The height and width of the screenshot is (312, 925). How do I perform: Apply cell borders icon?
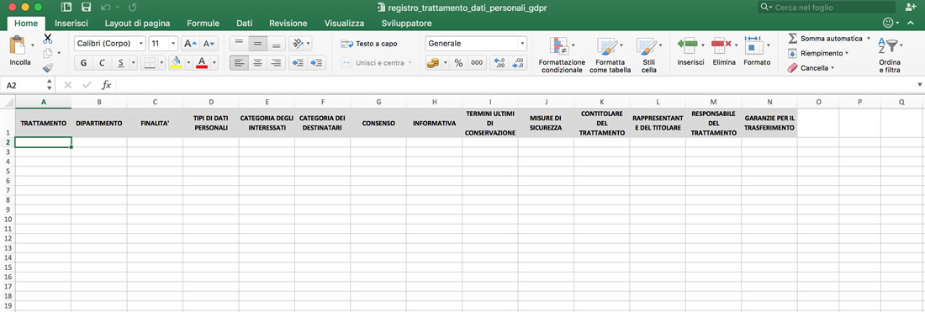[151, 62]
